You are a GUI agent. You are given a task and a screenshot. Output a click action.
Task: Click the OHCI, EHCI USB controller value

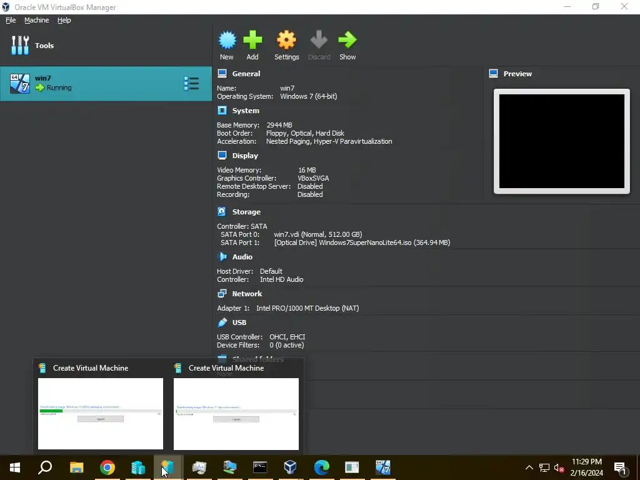tap(287, 337)
